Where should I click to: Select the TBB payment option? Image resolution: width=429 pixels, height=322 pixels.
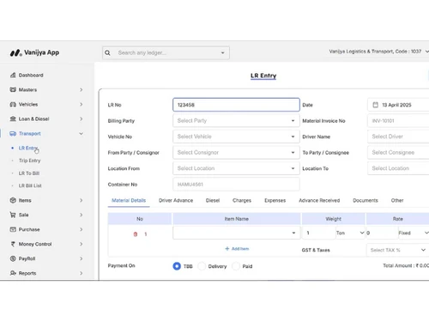[x=177, y=266]
